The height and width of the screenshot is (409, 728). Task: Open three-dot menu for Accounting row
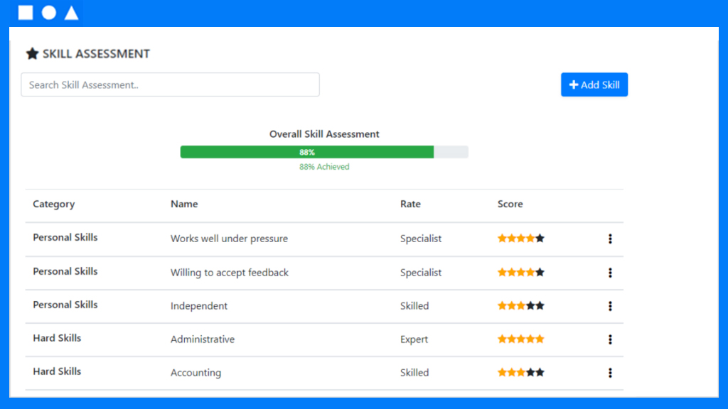click(610, 373)
